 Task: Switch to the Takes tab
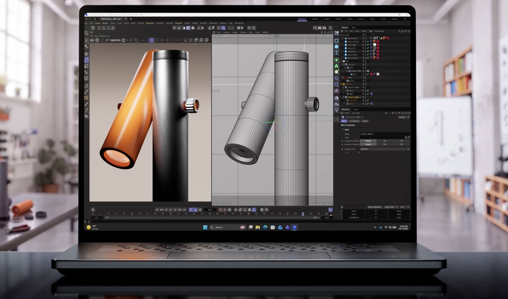[x=354, y=27]
